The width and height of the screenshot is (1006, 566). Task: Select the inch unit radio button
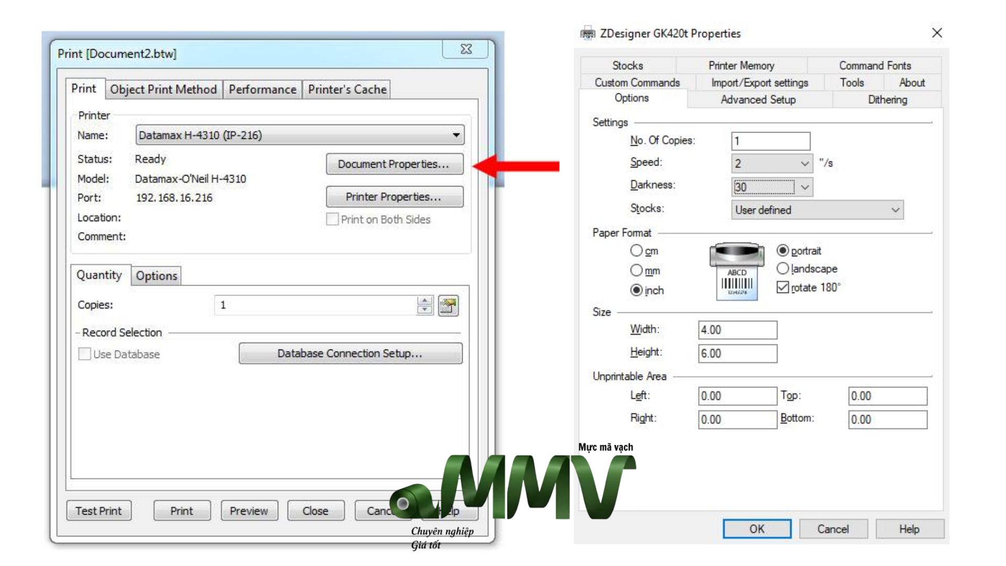click(x=636, y=290)
